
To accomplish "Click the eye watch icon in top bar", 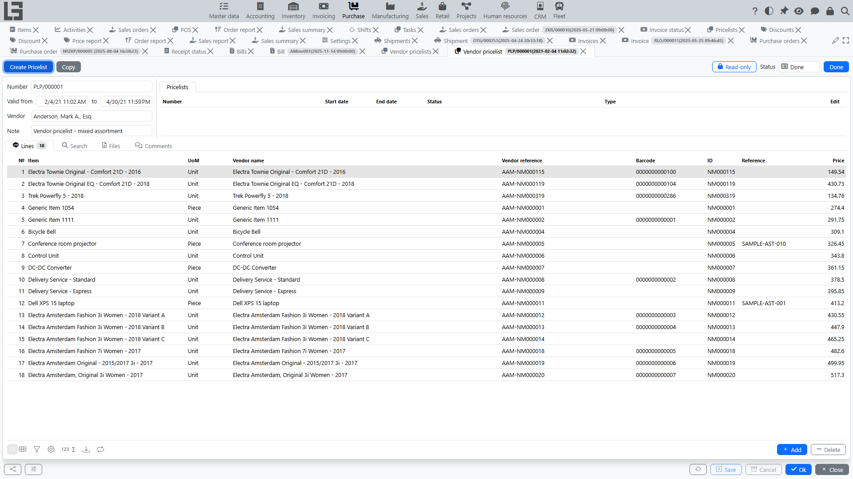I will (x=799, y=11).
